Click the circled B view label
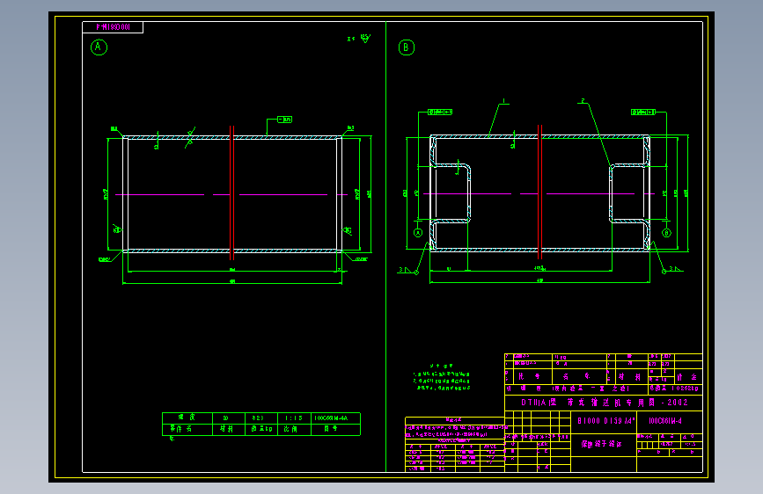Image resolution: width=763 pixels, height=494 pixels. click(x=407, y=47)
